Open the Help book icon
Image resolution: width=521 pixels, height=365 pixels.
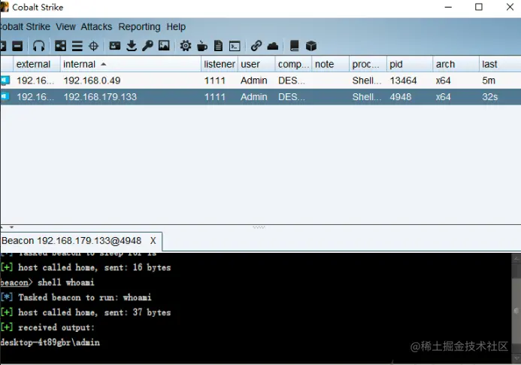point(295,46)
